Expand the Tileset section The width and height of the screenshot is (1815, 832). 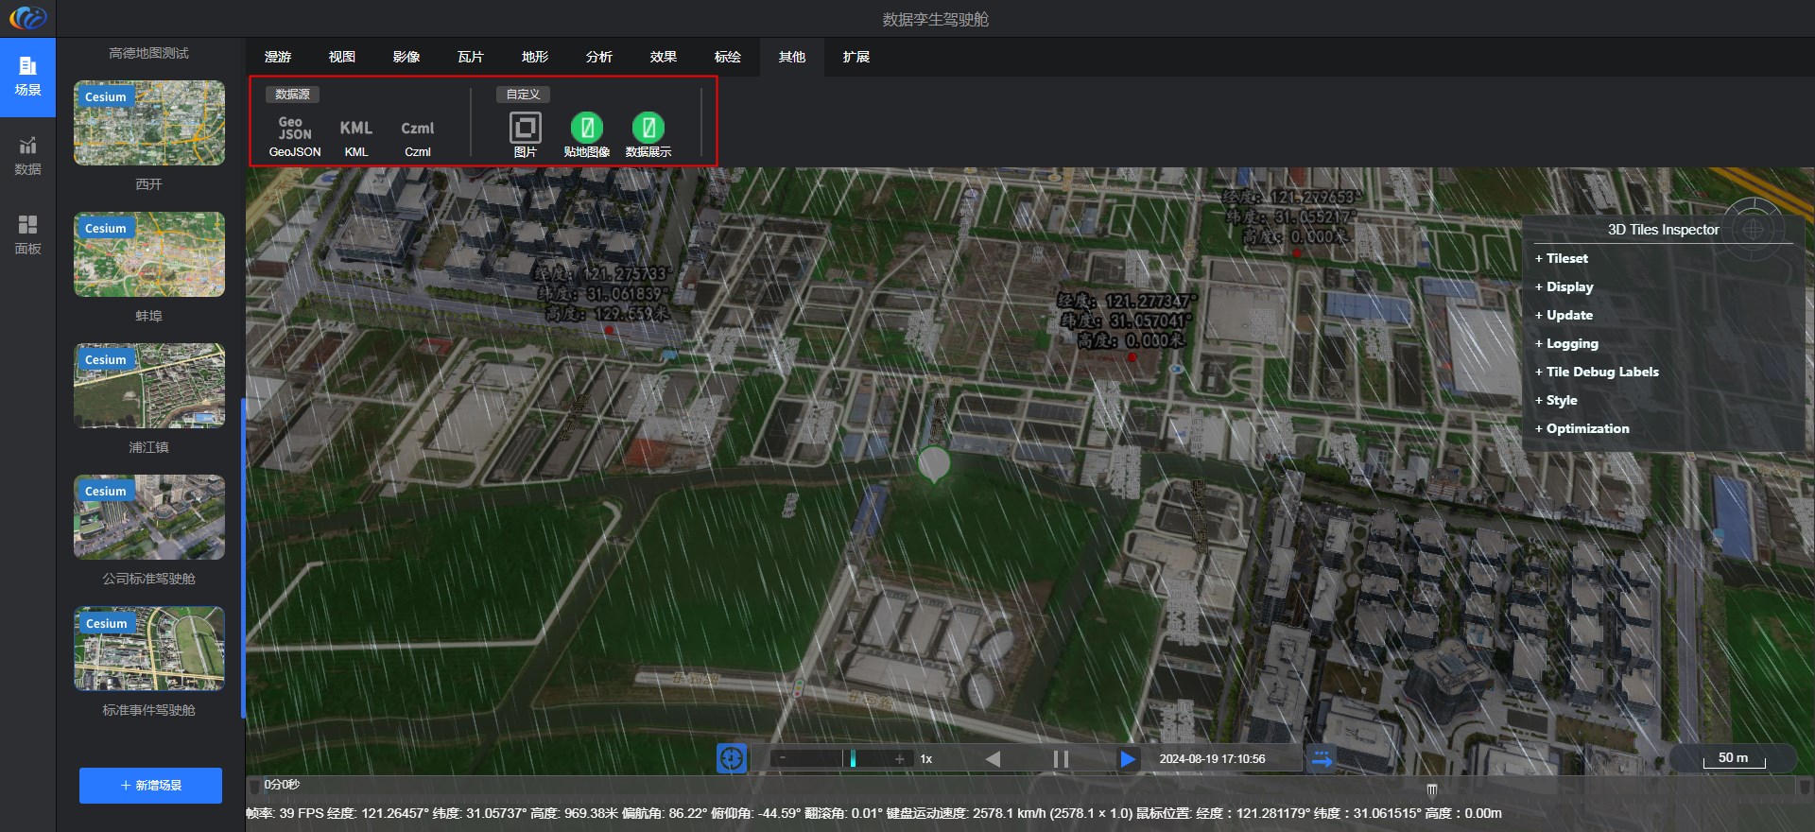click(x=1566, y=258)
